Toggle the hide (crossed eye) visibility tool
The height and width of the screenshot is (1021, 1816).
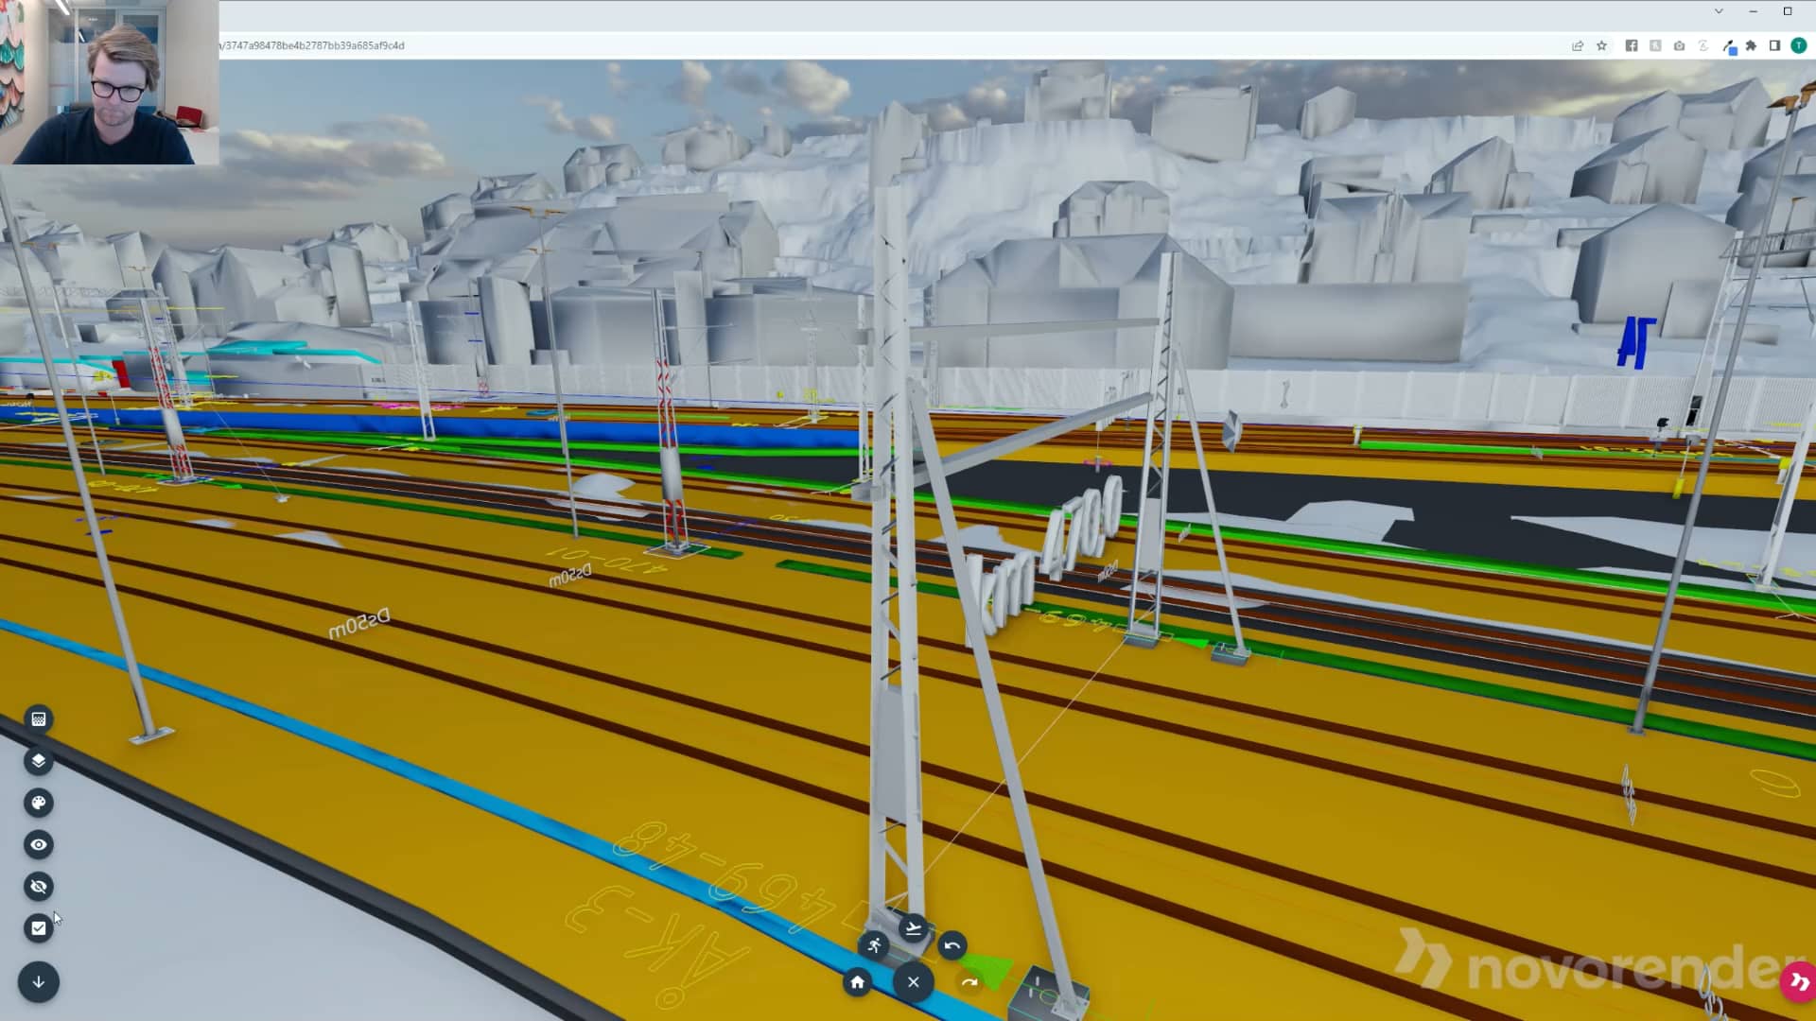pos(38,886)
